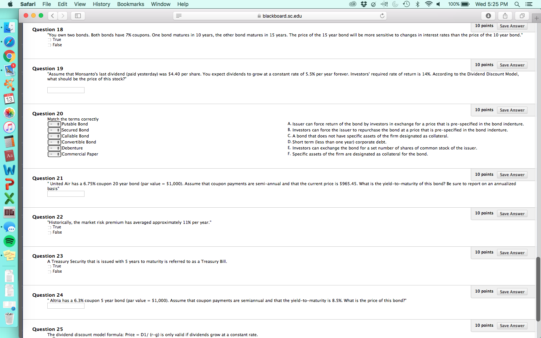Screen dimensions: 541x338
Task: Open the Callable Bond match dropdown
Action: (54, 136)
